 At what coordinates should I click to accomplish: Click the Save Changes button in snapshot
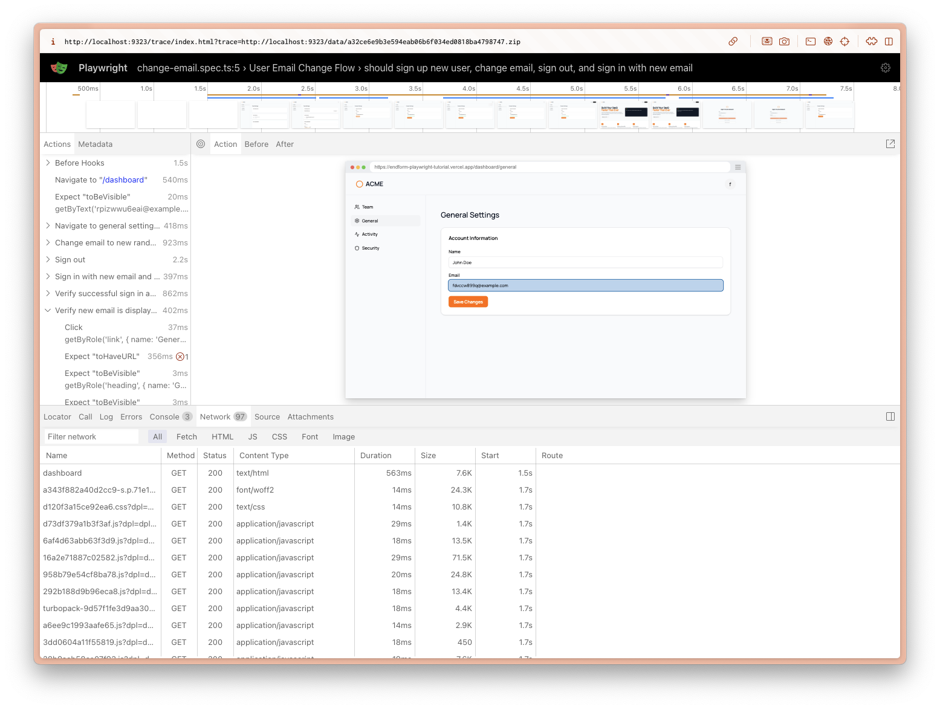pyautogui.click(x=468, y=302)
